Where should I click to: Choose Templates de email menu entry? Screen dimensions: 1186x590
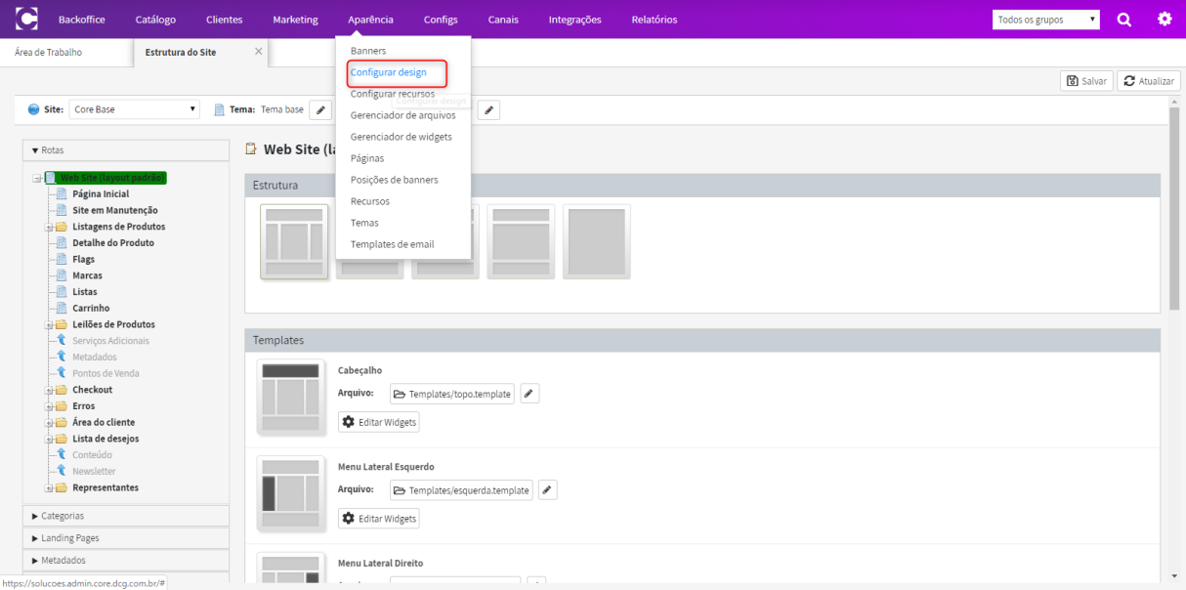coord(393,244)
